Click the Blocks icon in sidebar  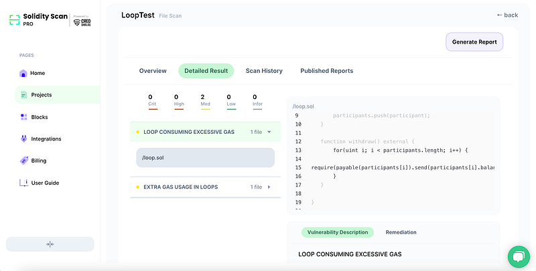[23, 117]
